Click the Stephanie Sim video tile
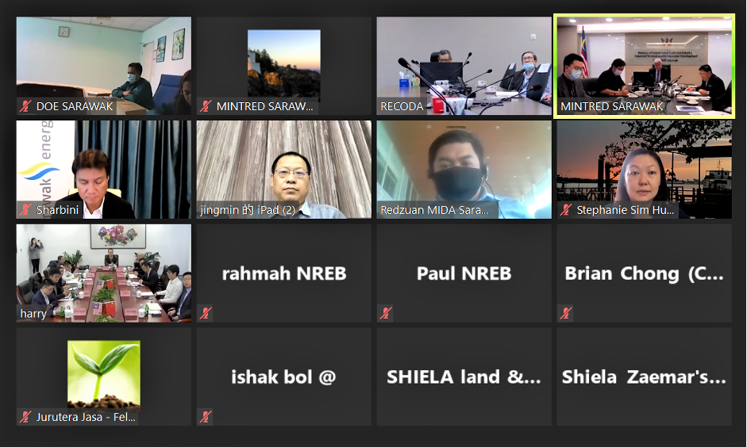The width and height of the screenshot is (747, 447). (644, 170)
